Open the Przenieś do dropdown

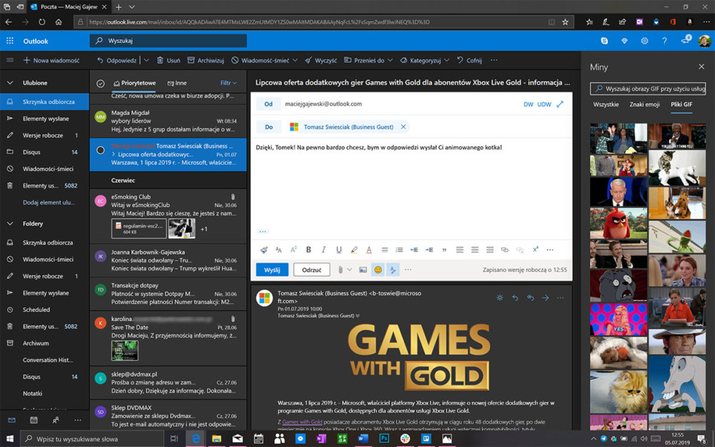pyautogui.click(x=390, y=60)
